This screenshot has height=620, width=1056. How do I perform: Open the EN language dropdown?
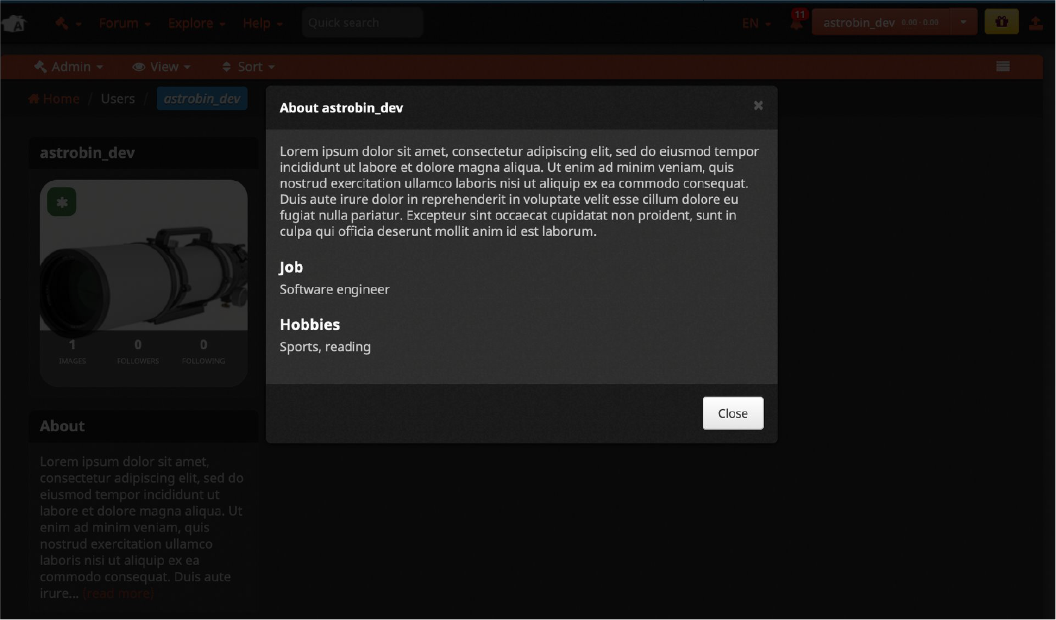tap(756, 23)
